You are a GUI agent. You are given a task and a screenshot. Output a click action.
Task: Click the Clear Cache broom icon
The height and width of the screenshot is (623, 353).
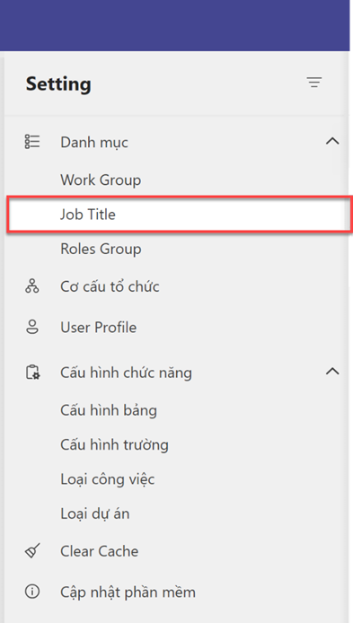[32, 551]
